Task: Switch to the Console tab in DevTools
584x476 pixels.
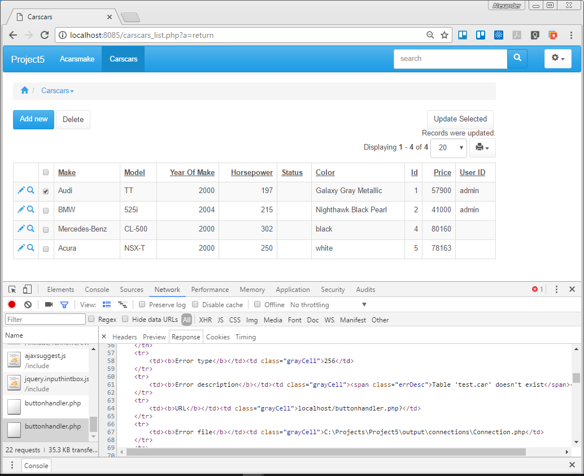Action: pos(96,289)
